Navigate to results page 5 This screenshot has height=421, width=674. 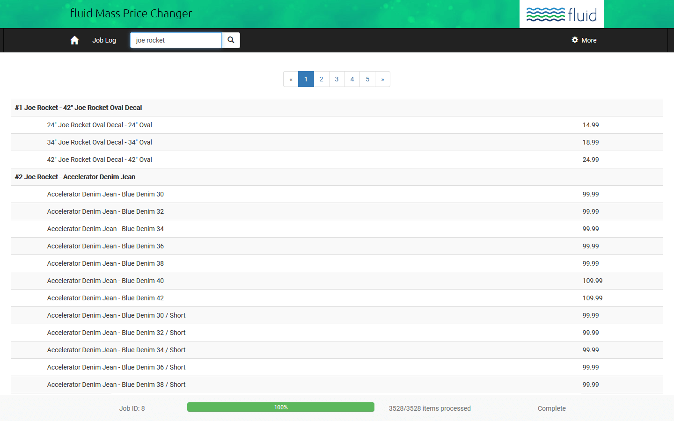pyautogui.click(x=367, y=79)
